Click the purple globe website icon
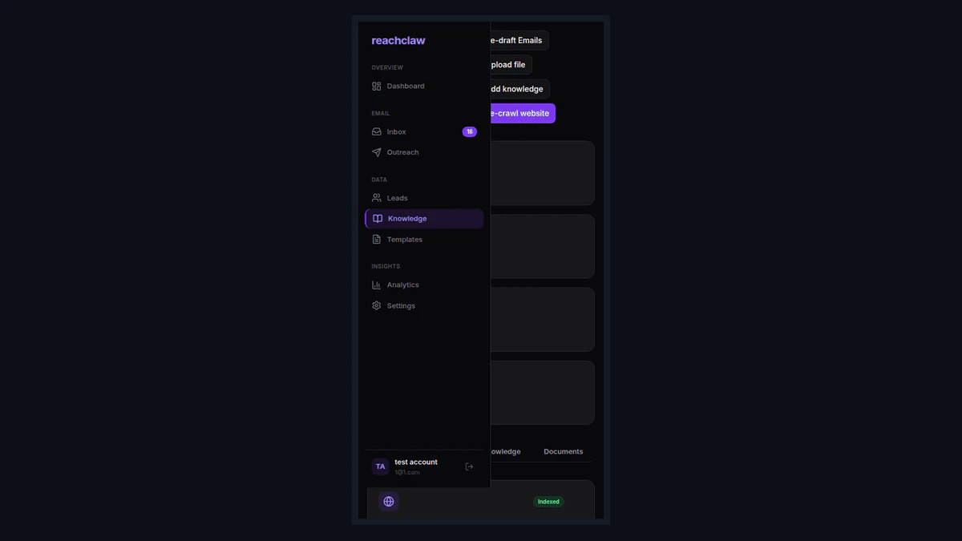Screen dimensions: 962x541 [389, 502]
